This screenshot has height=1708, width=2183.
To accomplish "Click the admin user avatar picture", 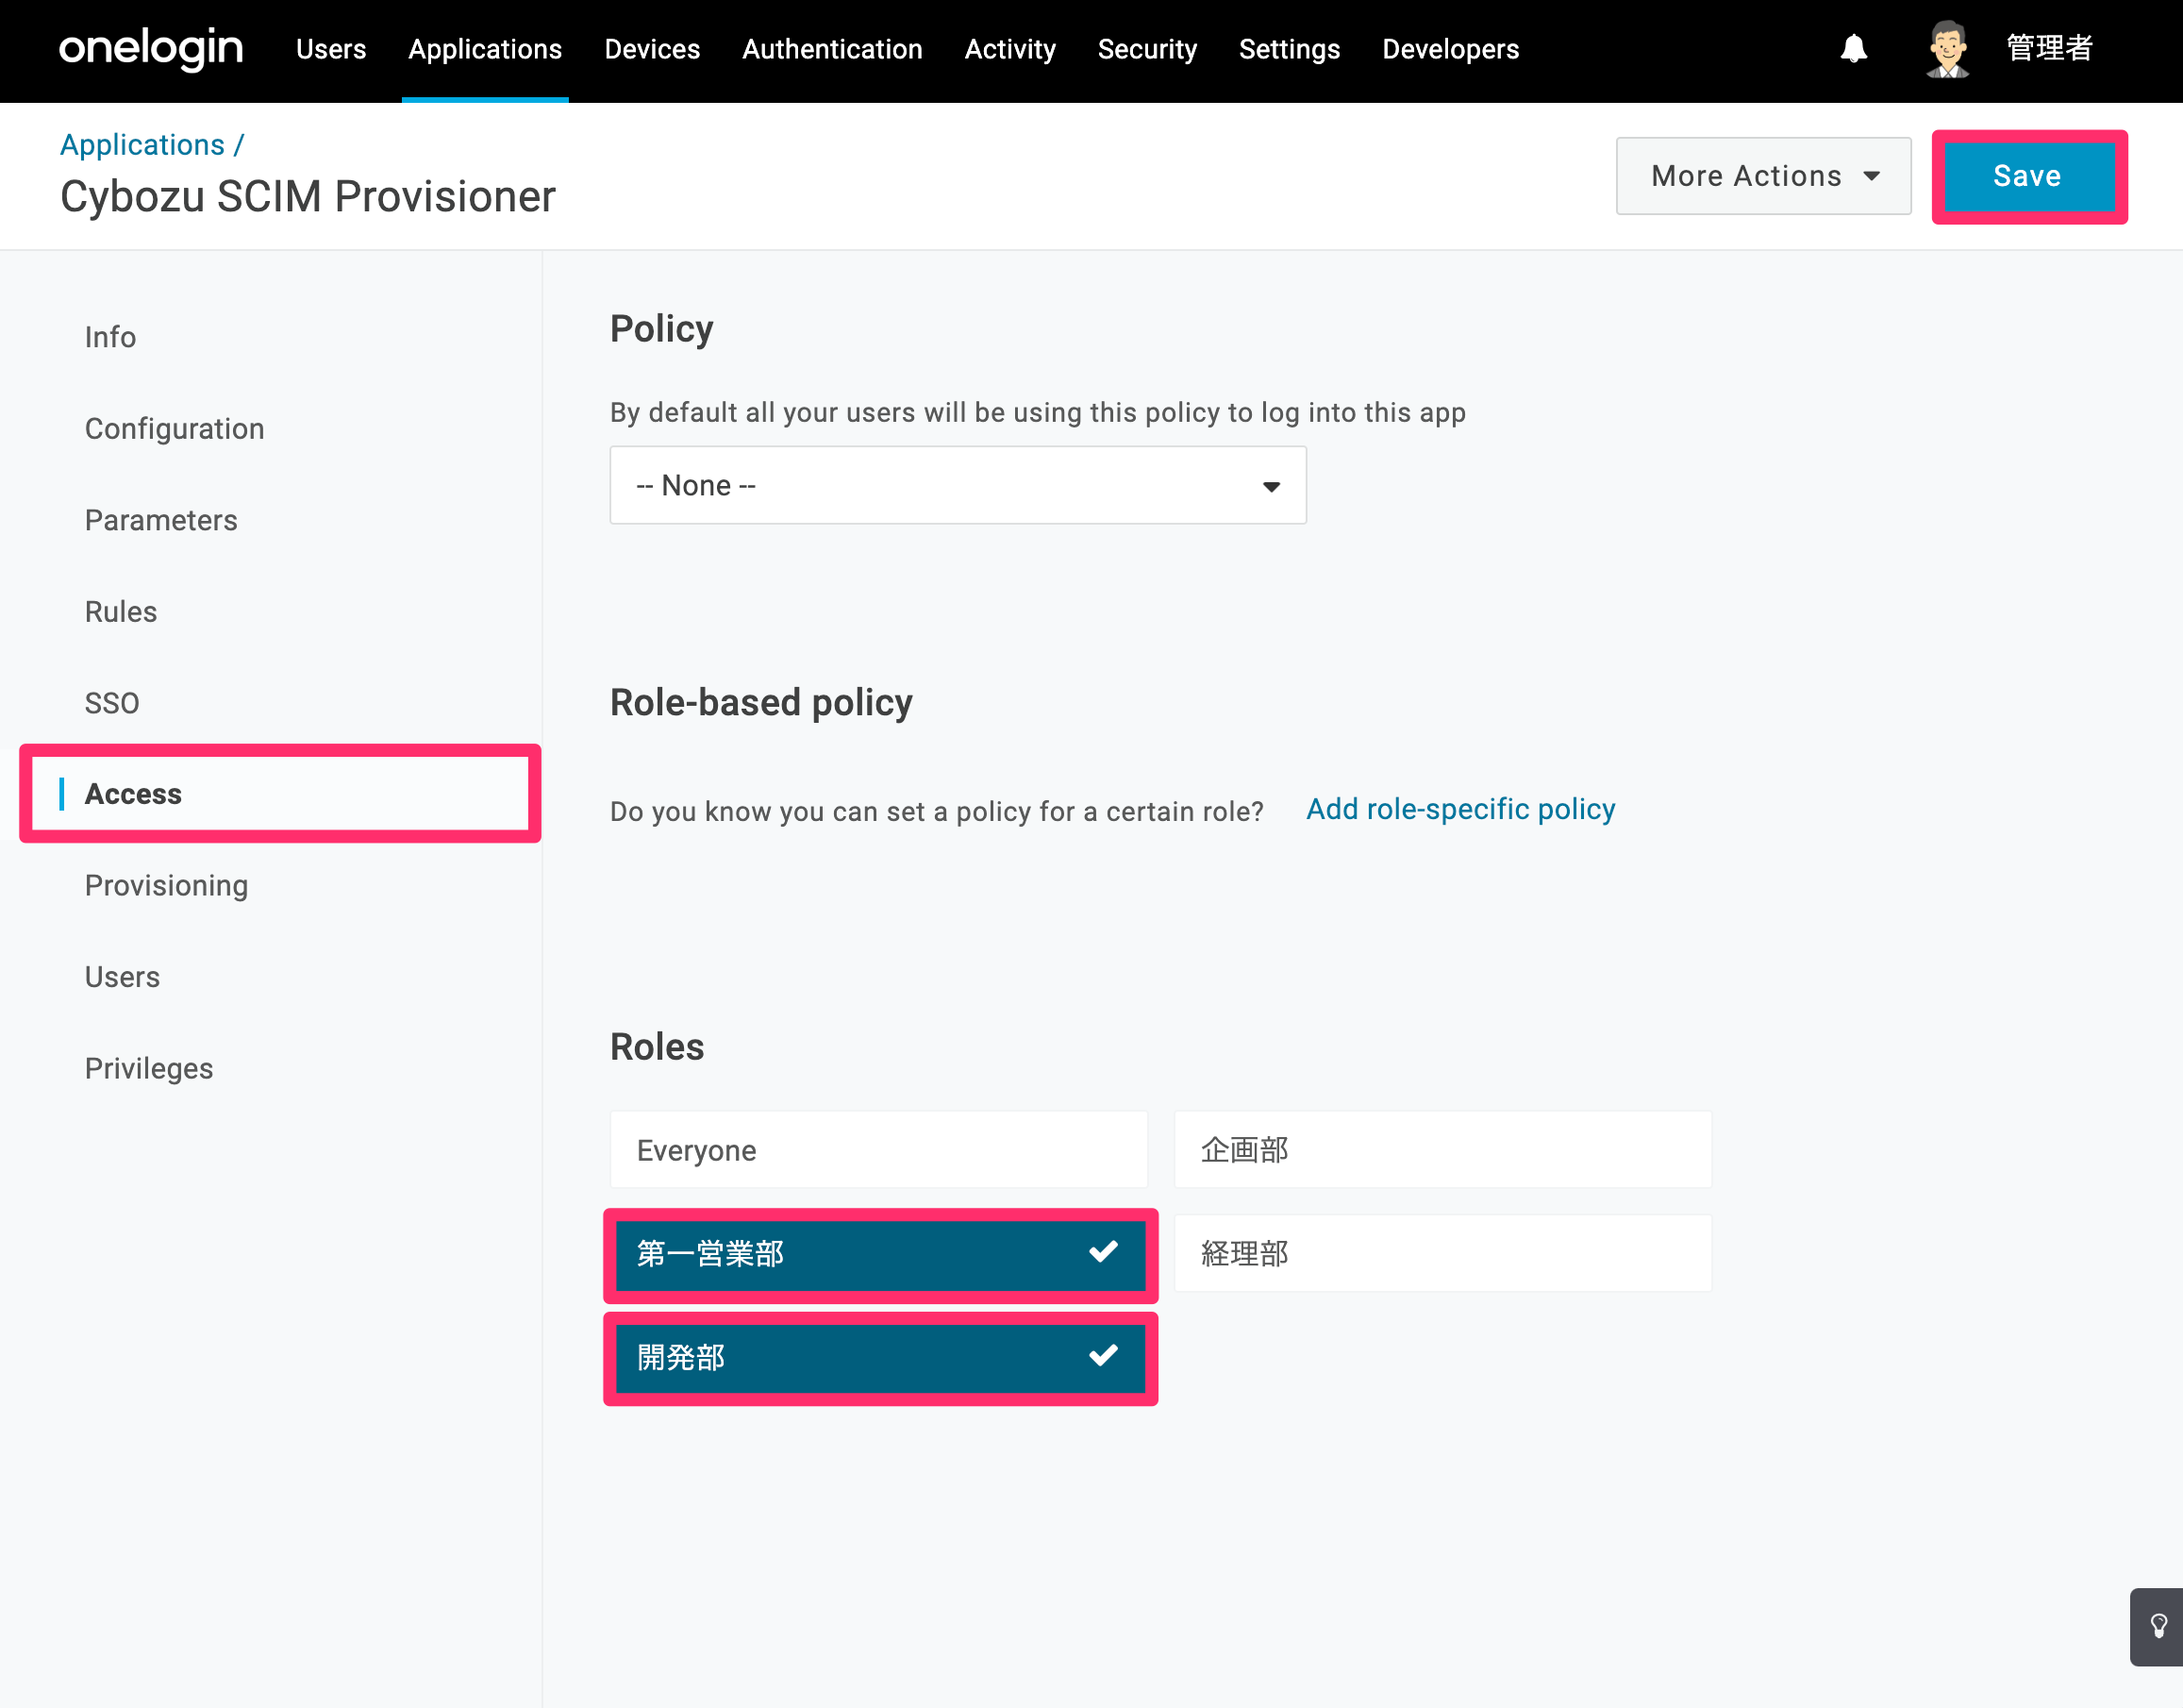I will pyautogui.click(x=1947, y=48).
